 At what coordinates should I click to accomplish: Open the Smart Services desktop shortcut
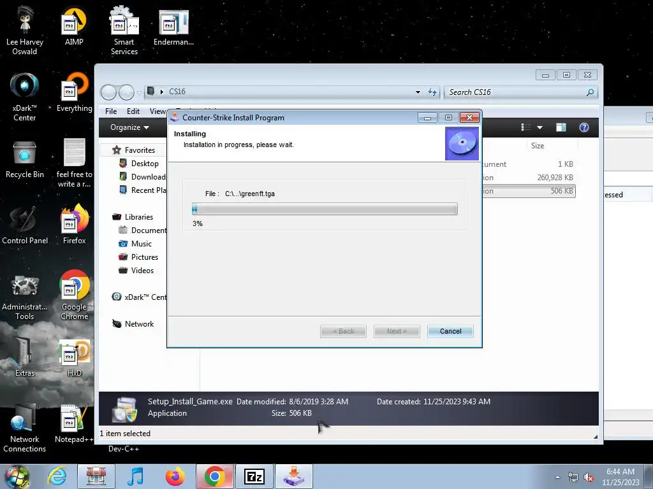pyautogui.click(x=124, y=31)
